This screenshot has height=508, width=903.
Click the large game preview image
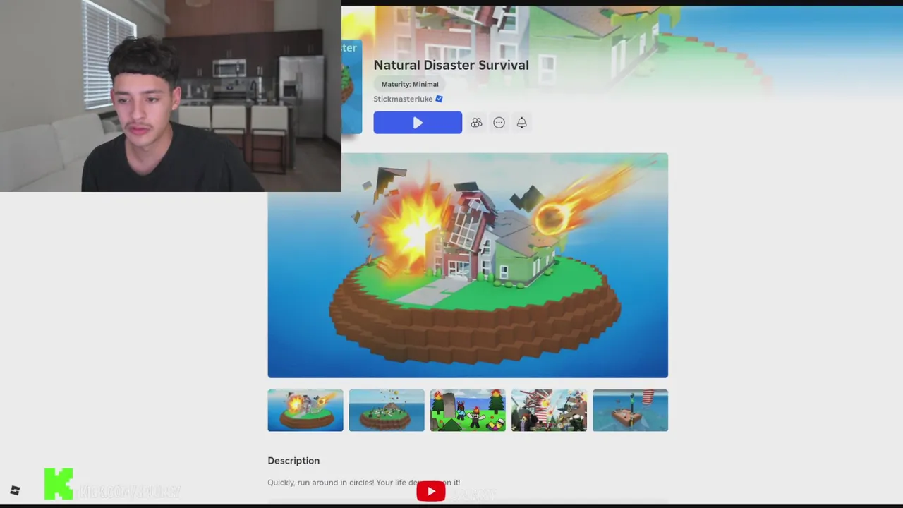click(468, 265)
